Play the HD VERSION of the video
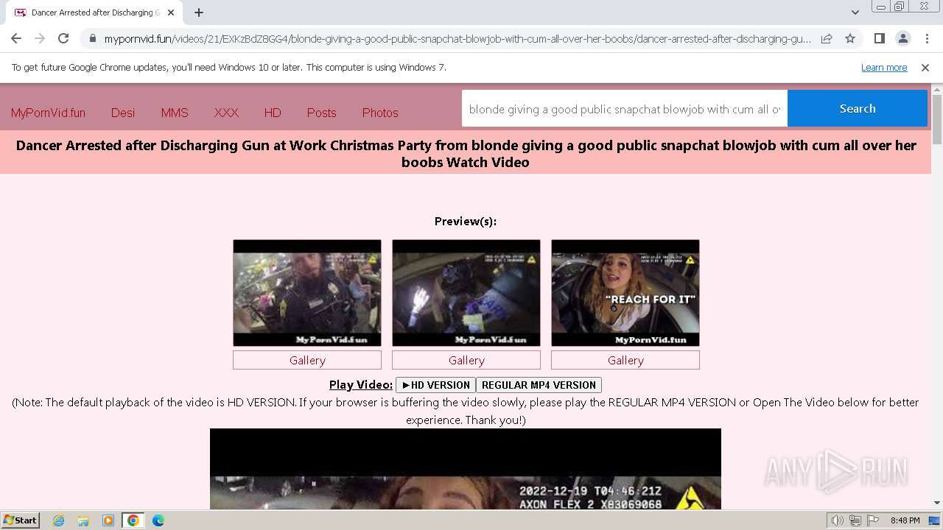The image size is (943, 530). [x=435, y=385]
